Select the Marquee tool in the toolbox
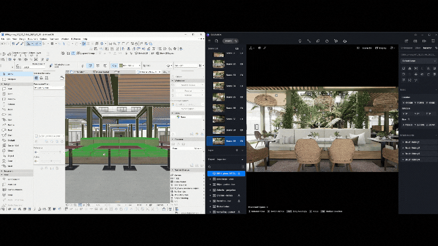 (11, 79)
